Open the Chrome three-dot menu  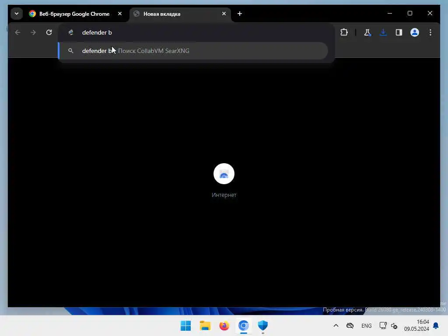430,32
